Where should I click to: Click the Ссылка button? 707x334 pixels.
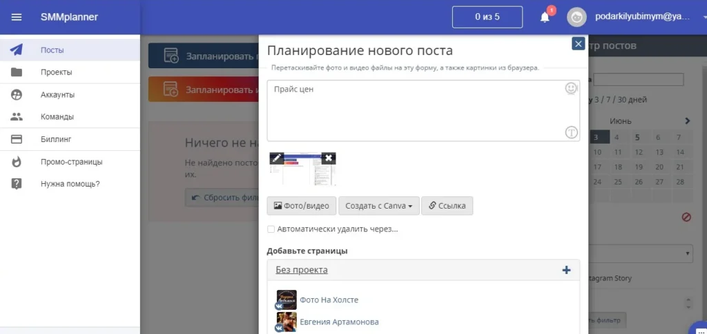pyautogui.click(x=447, y=206)
